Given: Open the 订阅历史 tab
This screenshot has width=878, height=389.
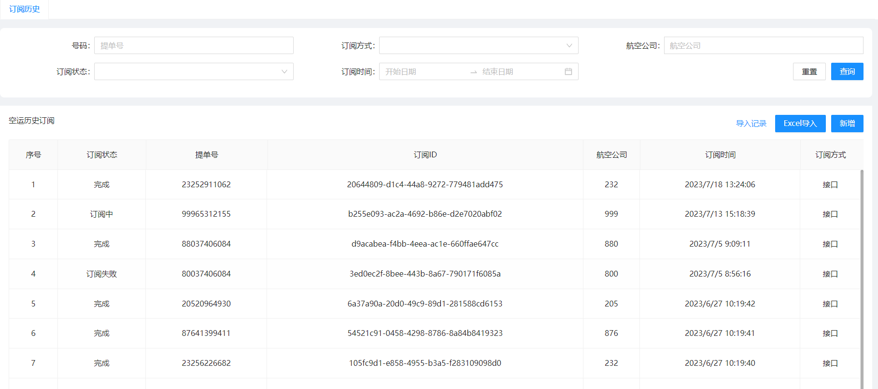Looking at the screenshot, I should coord(24,9).
